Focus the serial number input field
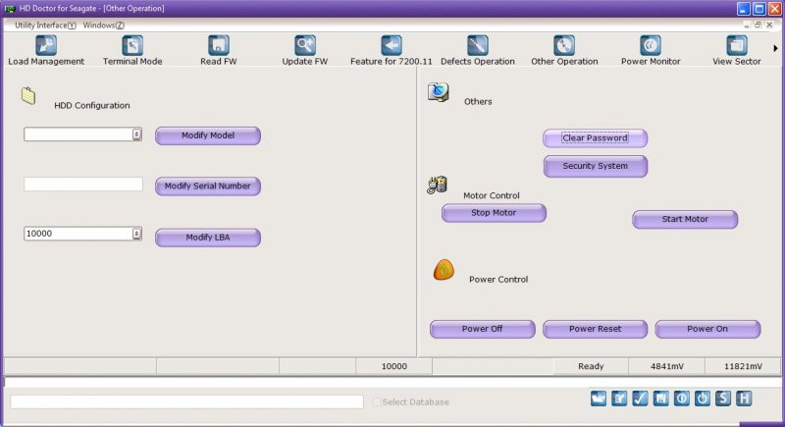The width and height of the screenshot is (785, 427). click(x=83, y=184)
